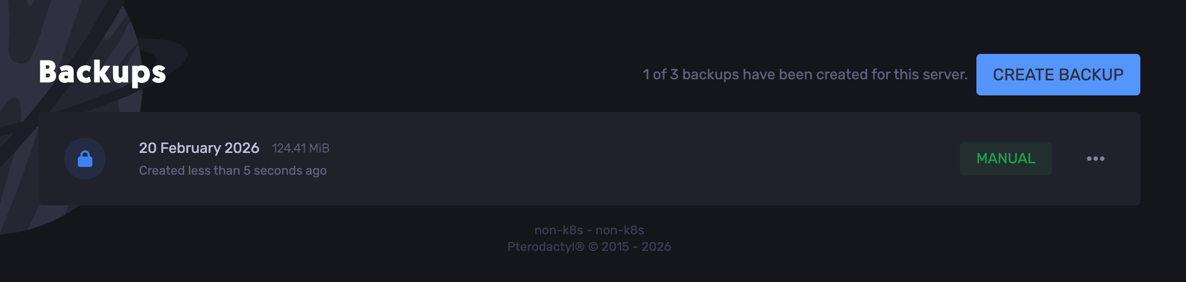Image resolution: width=1186 pixels, height=282 pixels.
Task: Click the '1 of 3 backups' status text
Action: [805, 75]
